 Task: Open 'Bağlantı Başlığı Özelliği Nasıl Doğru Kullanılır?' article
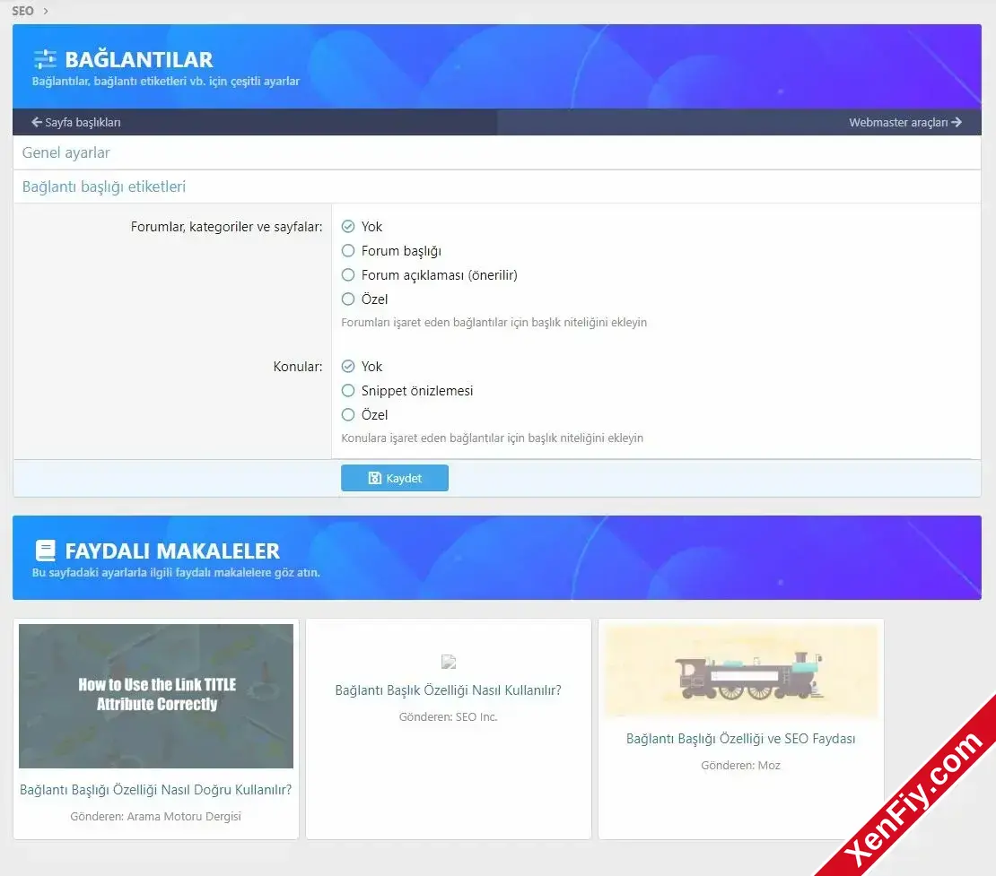[x=155, y=790]
